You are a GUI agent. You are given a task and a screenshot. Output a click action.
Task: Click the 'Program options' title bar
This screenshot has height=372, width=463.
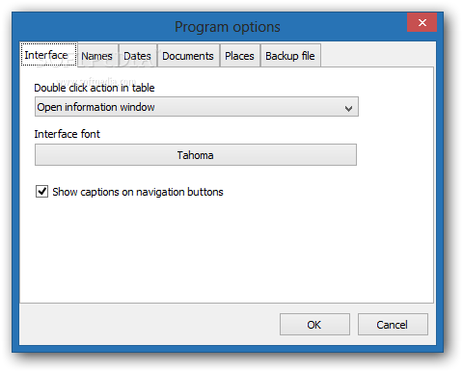click(x=228, y=27)
